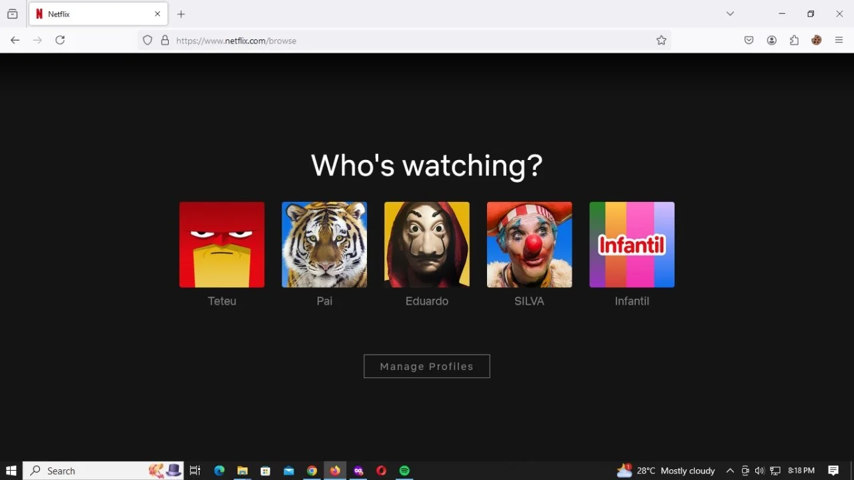Open Spotify from the taskbar
The width and height of the screenshot is (854, 480).
(x=404, y=471)
